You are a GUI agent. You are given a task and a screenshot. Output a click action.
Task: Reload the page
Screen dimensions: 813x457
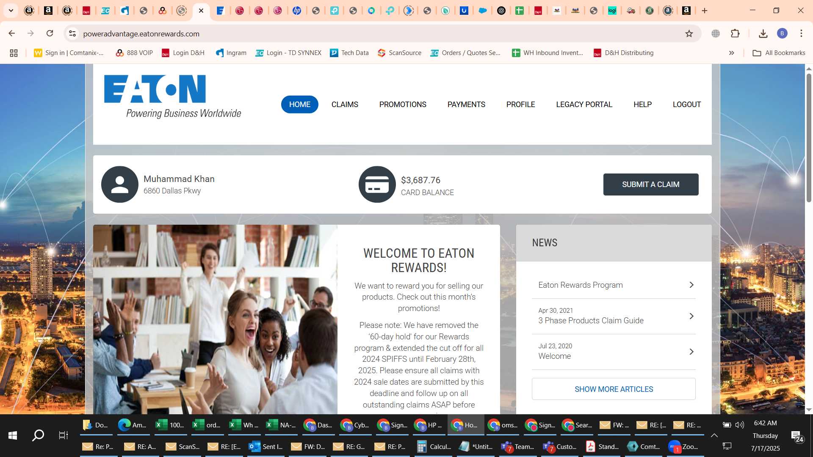(50, 33)
